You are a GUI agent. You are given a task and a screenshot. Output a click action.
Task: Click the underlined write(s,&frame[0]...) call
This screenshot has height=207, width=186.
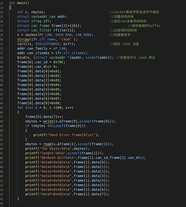click(x=80, y=121)
